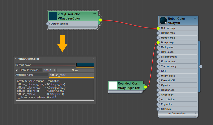213x125 pixels.
Task: Click the rollout grip dots icon
Action: pos(94,59)
